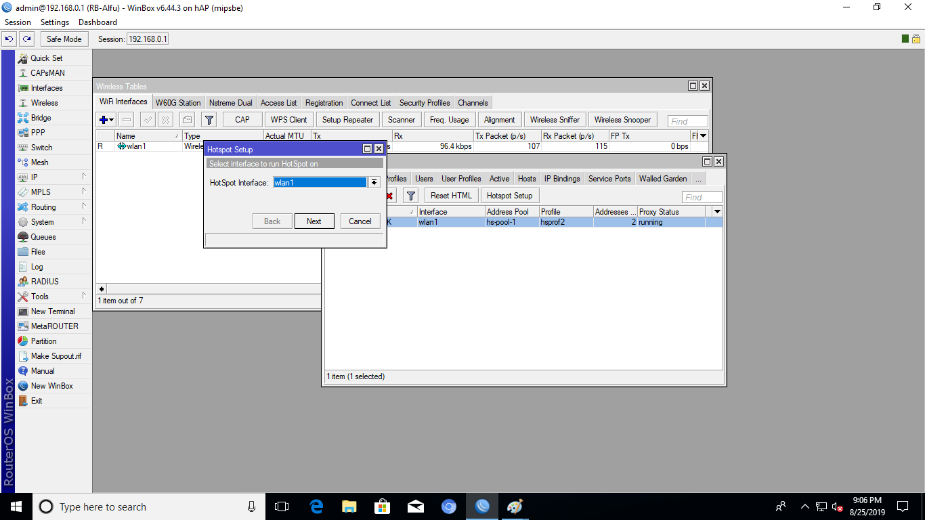The width and height of the screenshot is (925, 520).
Task: Open Mesh in the sidebar
Action: click(x=39, y=162)
